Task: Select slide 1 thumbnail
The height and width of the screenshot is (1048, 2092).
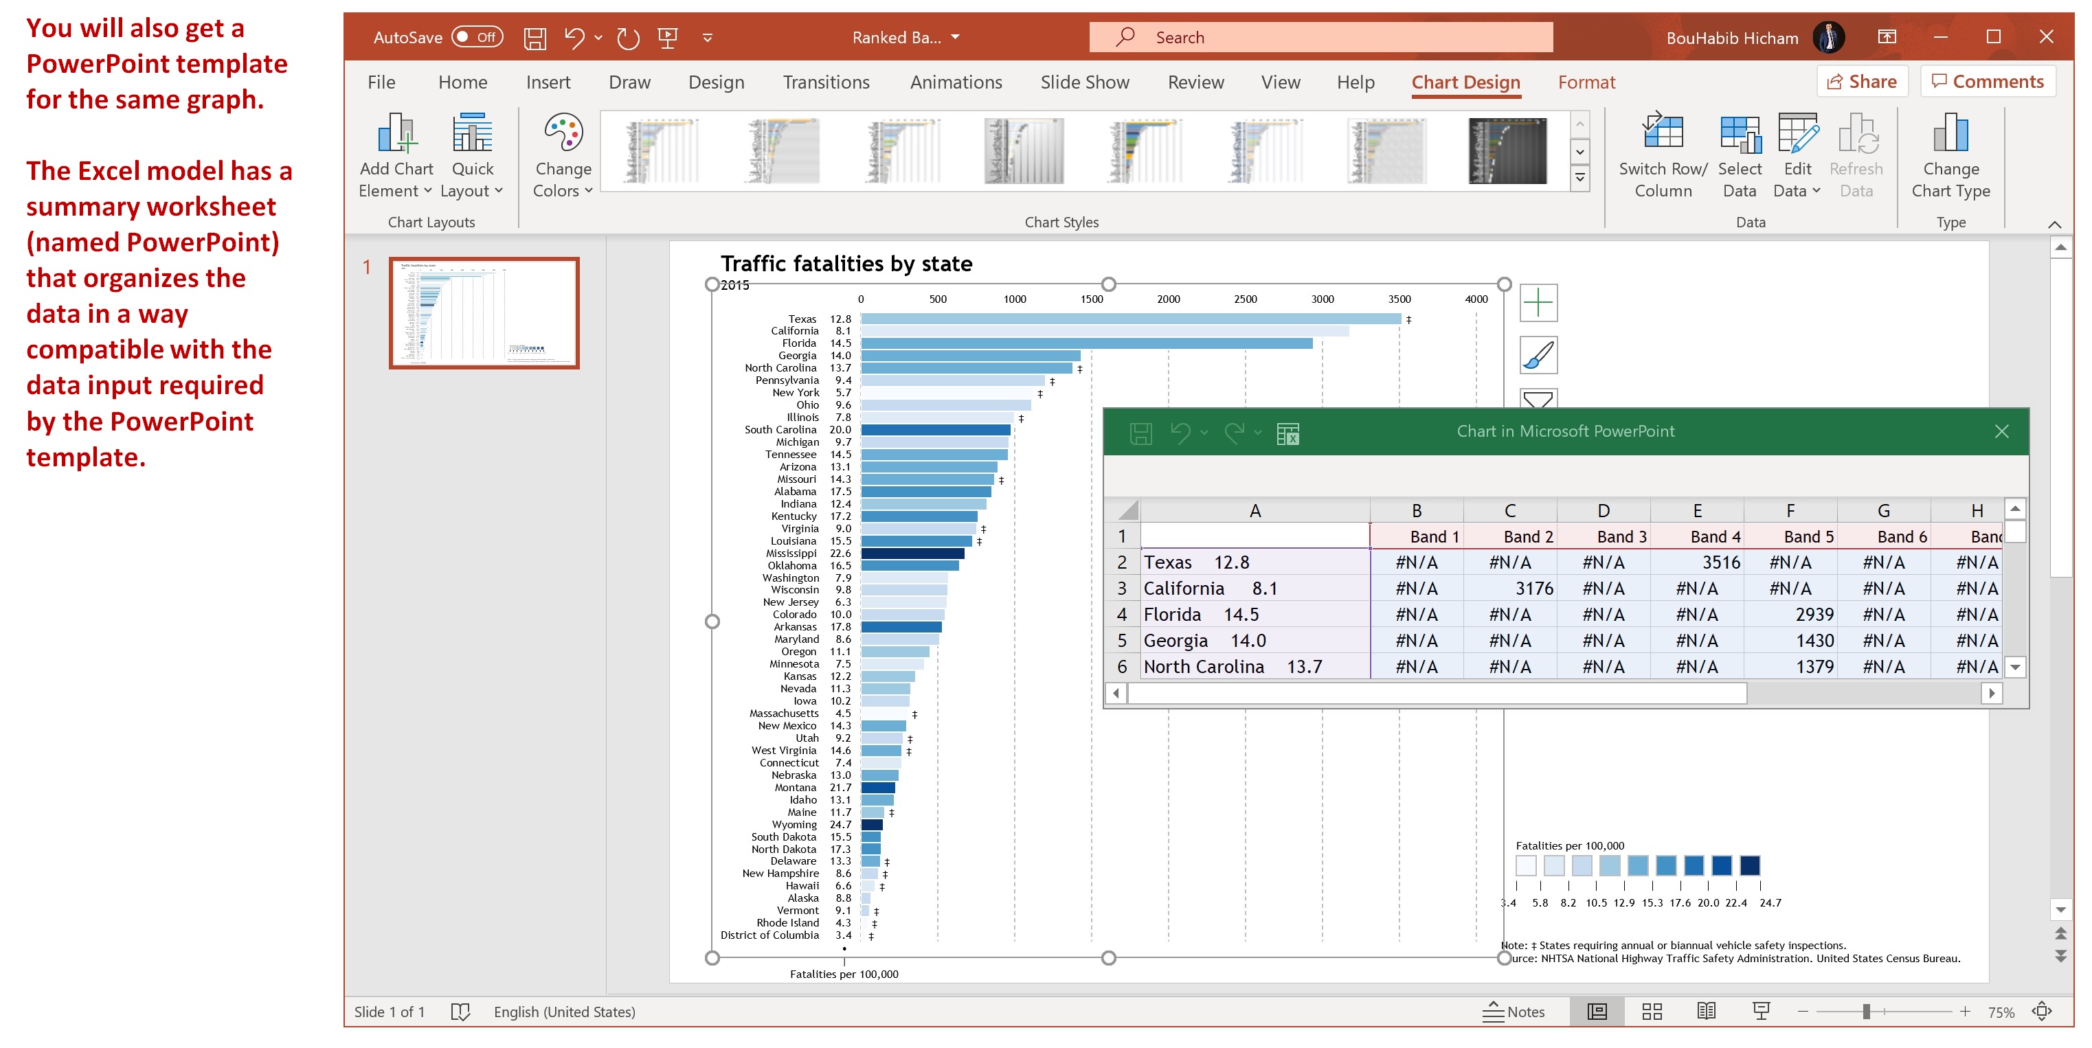Action: click(484, 312)
